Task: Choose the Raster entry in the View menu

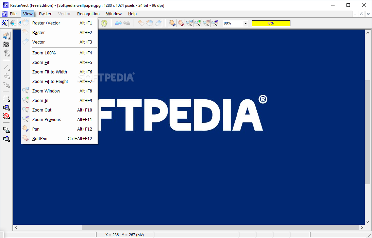Action: point(59,33)
